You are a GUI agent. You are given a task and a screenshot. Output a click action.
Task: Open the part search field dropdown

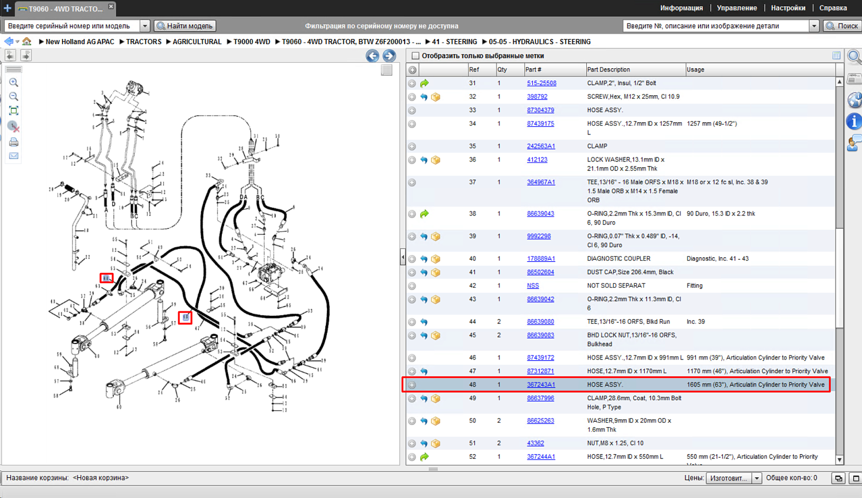click(814, 26)
